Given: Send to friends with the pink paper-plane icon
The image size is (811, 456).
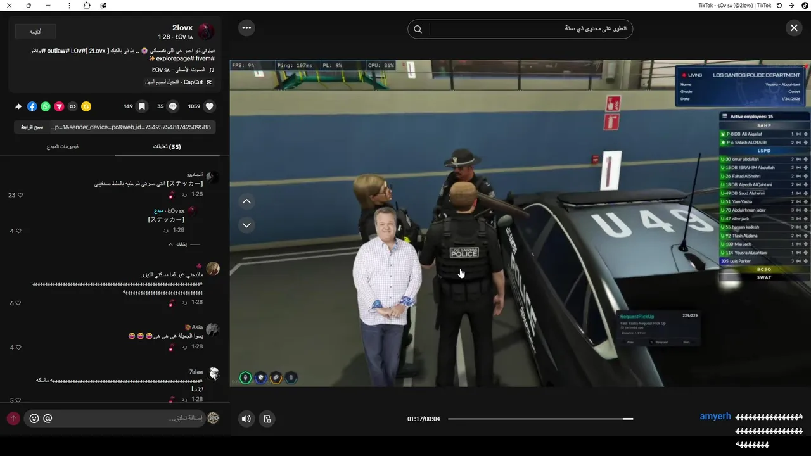Looking at the screenshot, I should 59,106.
